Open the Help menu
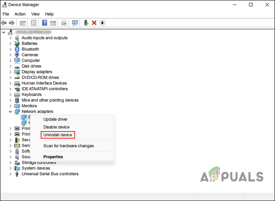 49,14
